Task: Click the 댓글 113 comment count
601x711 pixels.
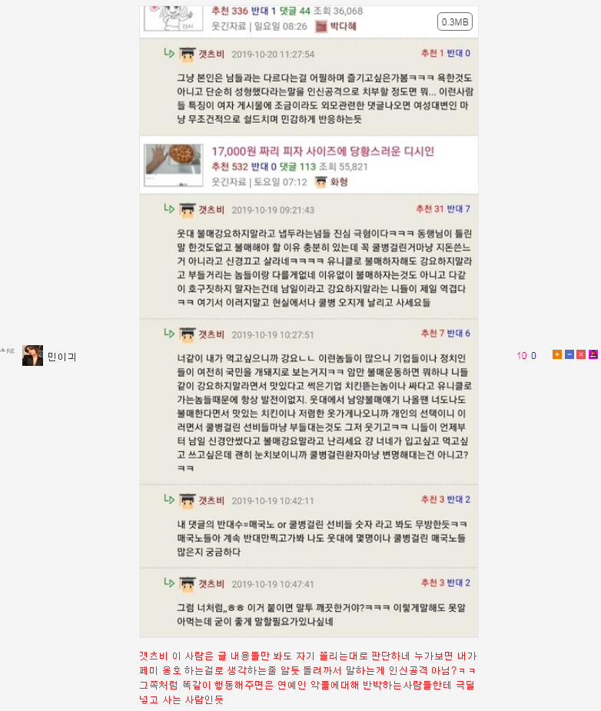Action: tap(297, 167)
